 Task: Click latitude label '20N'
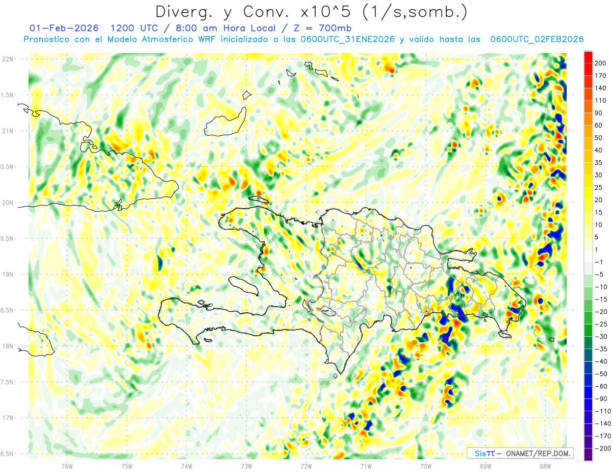click(8, 203)
